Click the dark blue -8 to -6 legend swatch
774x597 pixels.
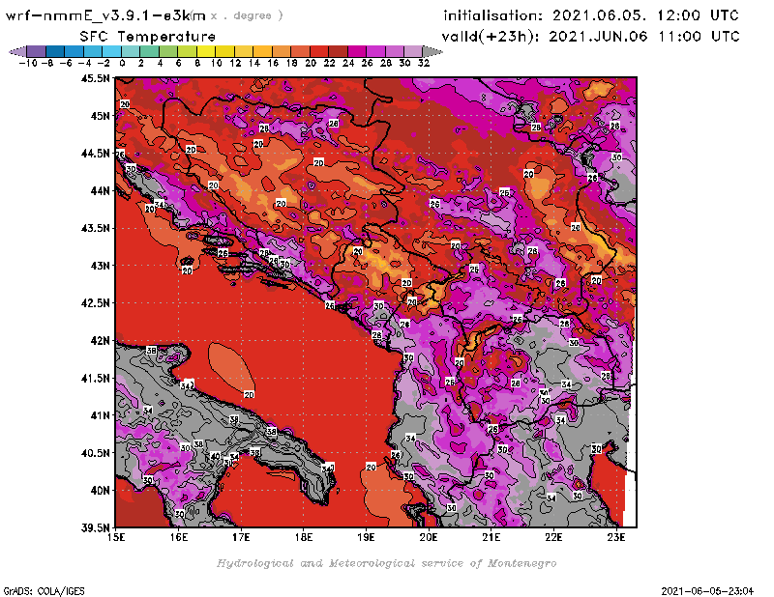coord(55,51)
